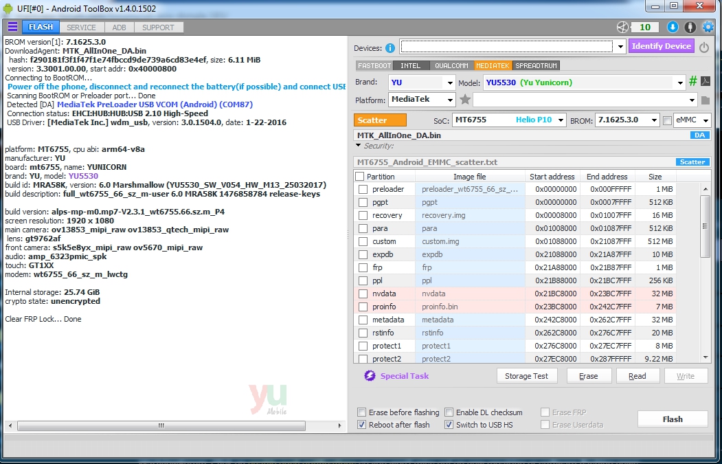Click the Special Task link
722x464 pixels.
[x=405, y=376]
